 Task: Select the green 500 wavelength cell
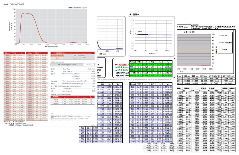pos(133,65)
